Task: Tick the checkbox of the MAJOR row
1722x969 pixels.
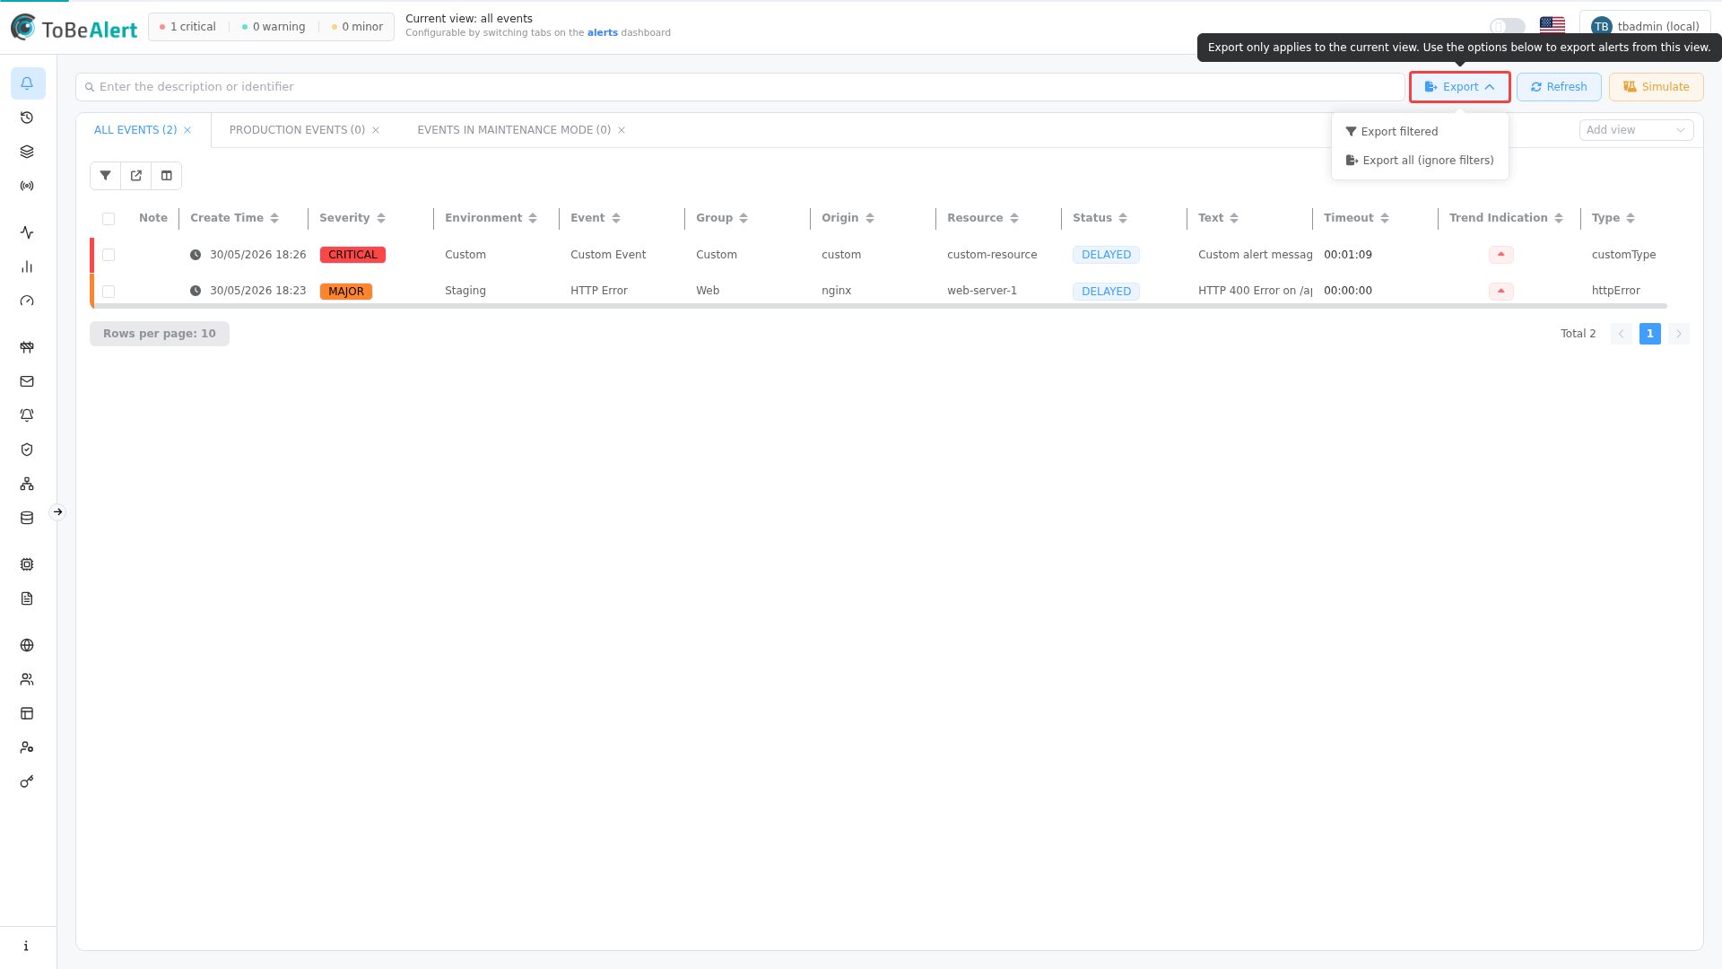Action: pos(109,292)
